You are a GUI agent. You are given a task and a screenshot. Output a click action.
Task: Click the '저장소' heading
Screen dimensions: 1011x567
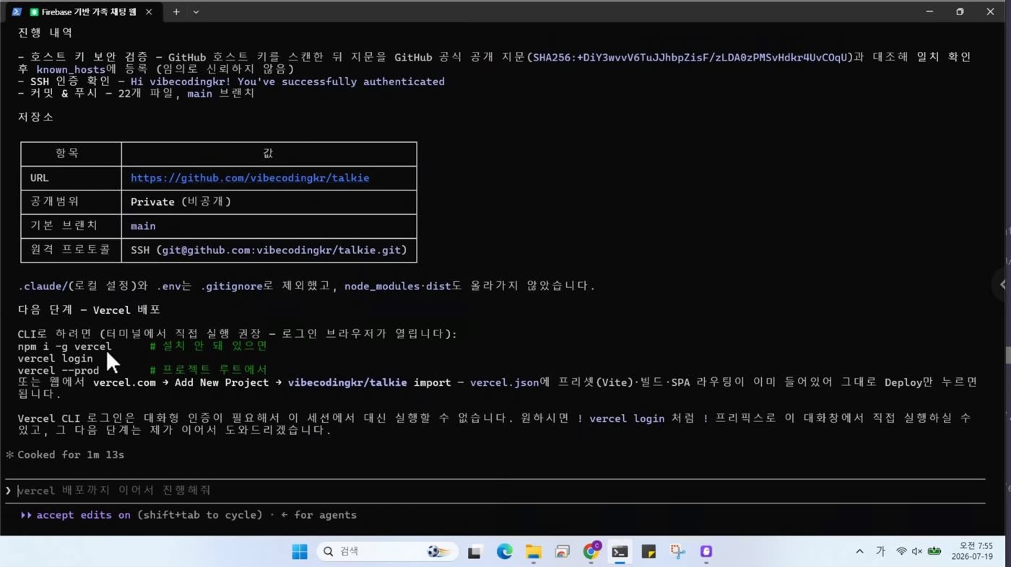[35, 117]
